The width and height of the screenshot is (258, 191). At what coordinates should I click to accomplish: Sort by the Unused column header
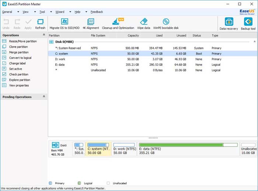175,35
